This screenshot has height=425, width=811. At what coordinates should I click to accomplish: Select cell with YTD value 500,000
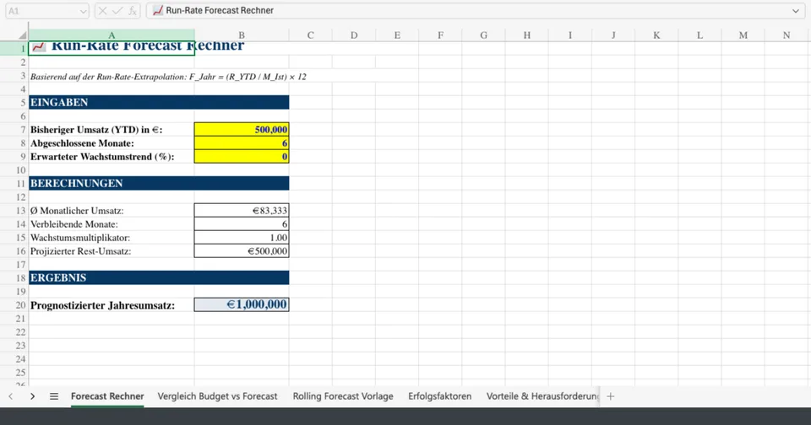(242, 130)
